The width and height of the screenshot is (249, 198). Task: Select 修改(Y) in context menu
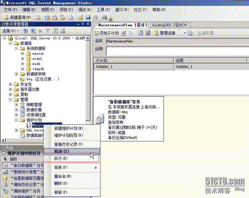pos(72,151)
